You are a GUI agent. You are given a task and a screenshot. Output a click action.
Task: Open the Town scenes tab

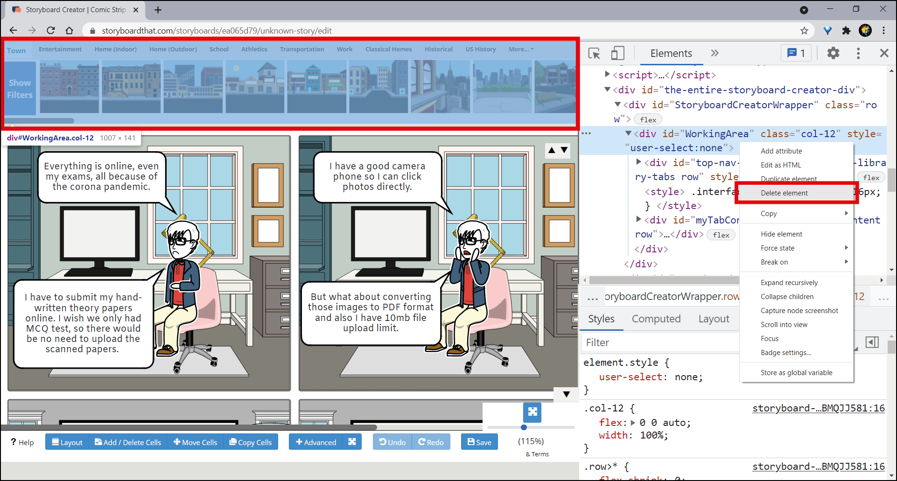click(x=16, y=50)
